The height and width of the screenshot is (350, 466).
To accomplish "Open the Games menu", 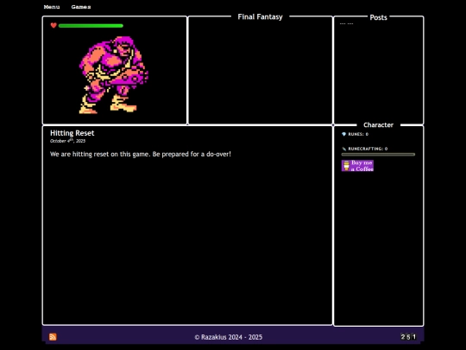I will (81, 7).
